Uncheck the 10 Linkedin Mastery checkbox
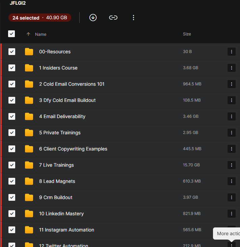Screen dimensions: 240x247 pyautogui.click(x=12, y=214)
